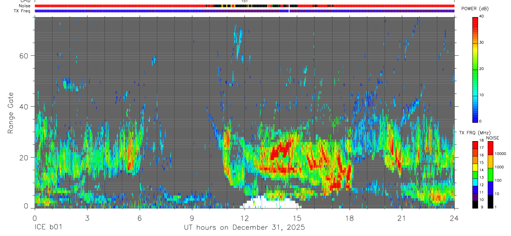Click the 100 value on NOISE scale
This screenshot has width=511, height=236.
point(499,181)
